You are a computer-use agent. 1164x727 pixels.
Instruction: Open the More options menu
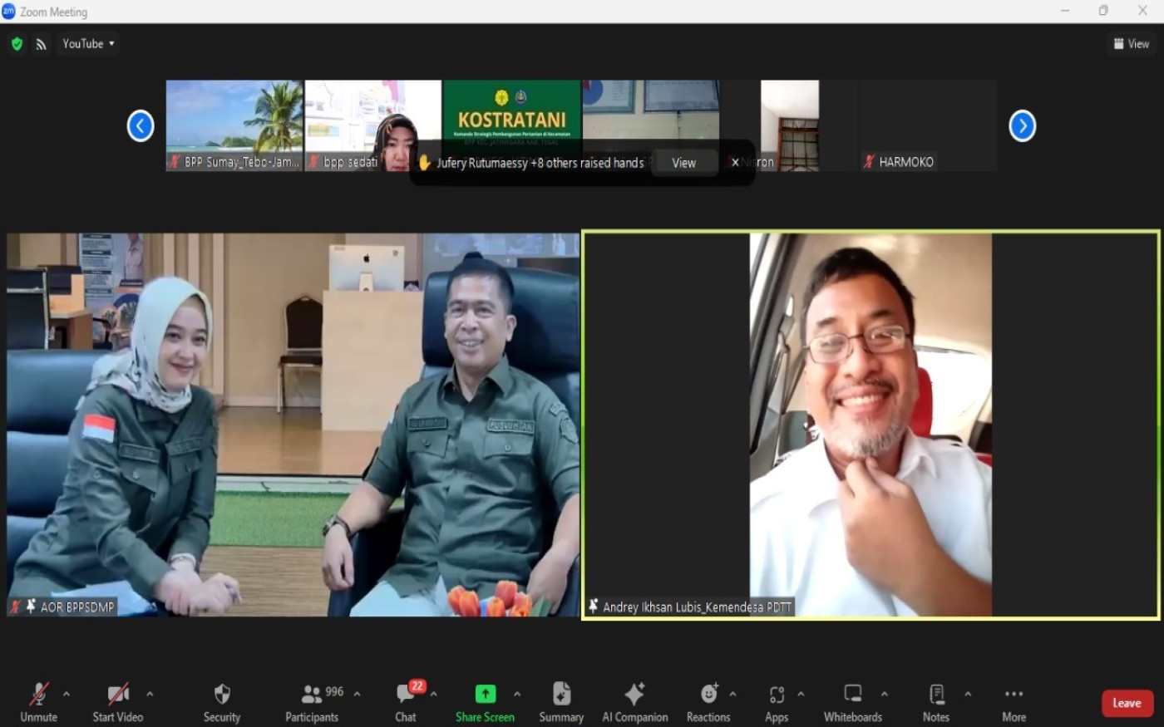point(1014,702)
